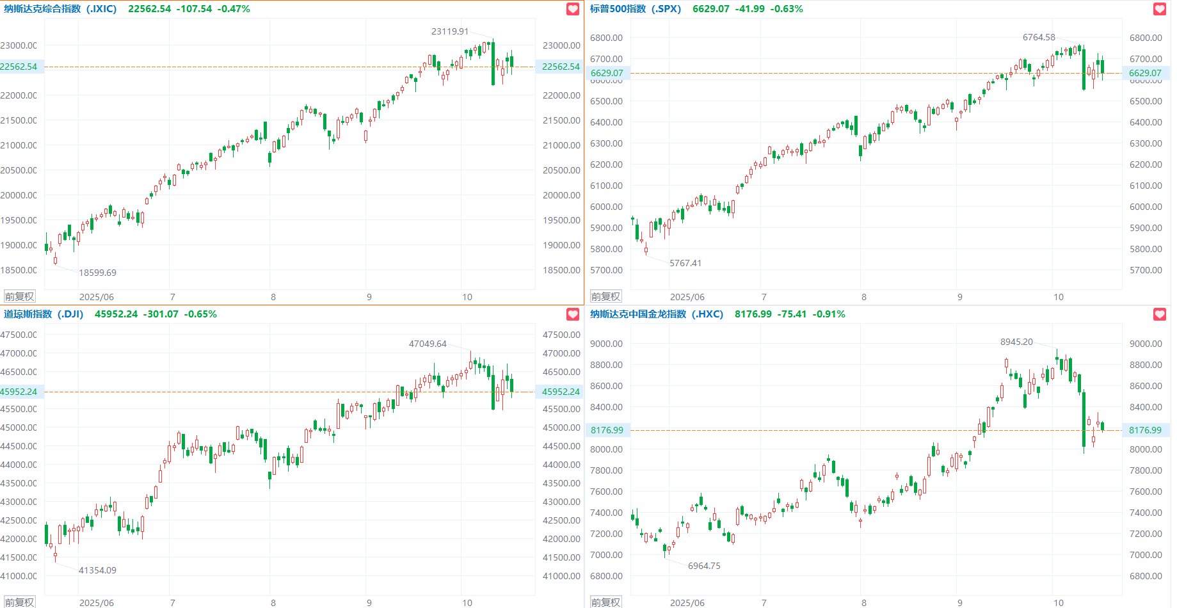Click the 8945.20 high label on the HXC chart

pos(1016,342)
